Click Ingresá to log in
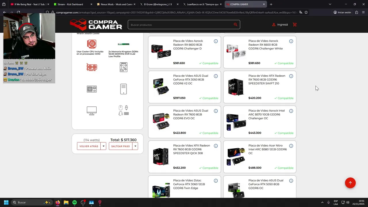The width and height of the screenshot is (368, 207). coord(280,24)
